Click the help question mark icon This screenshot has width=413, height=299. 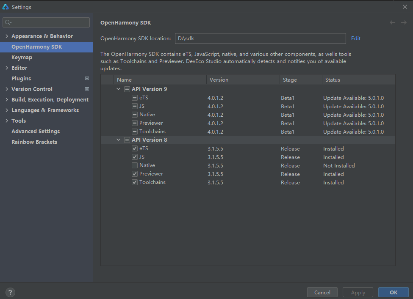(11, 292)
